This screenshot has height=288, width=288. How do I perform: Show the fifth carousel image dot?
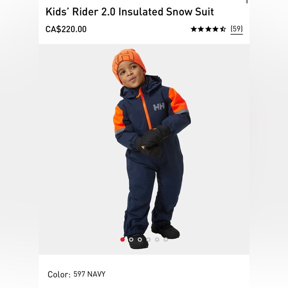pyautogui.click(x=157, y=239)
